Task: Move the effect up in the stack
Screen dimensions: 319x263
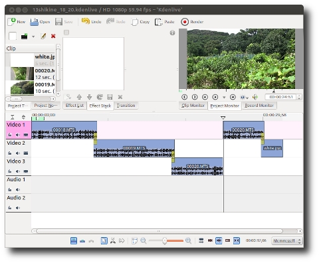Action: click(x=79, y=97)
